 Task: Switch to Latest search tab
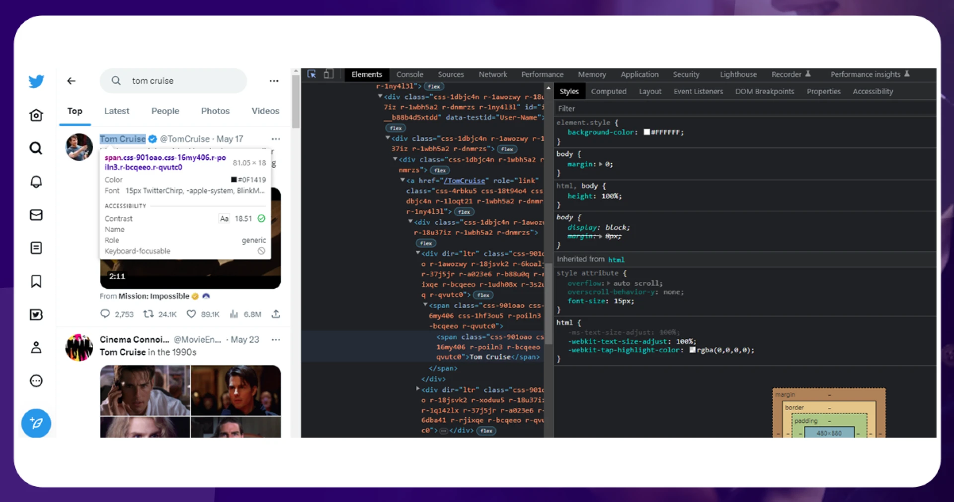(117, 111)
